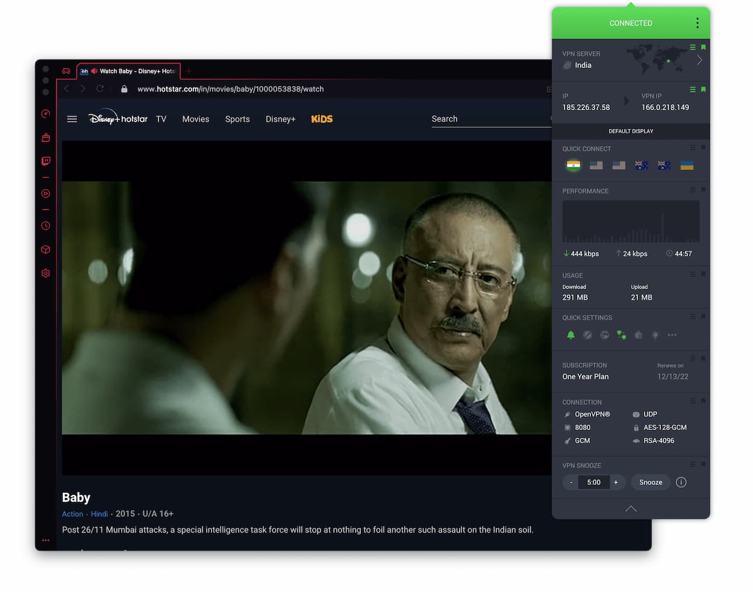This screenshot has width=753, height=592.
Task: Open the Hindi language link
Action: click(99, 514)
